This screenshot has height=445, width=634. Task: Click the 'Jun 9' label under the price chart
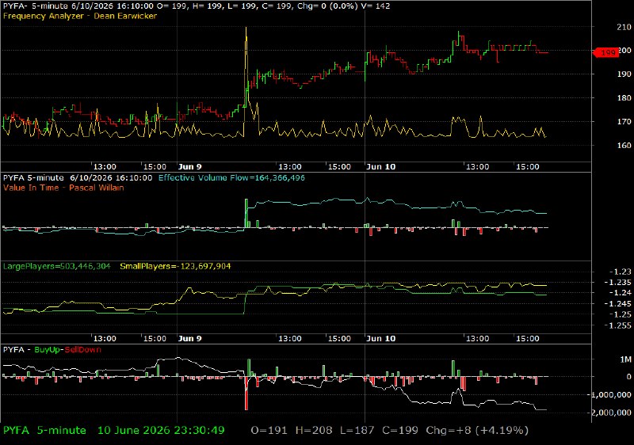tap(189, 167)
